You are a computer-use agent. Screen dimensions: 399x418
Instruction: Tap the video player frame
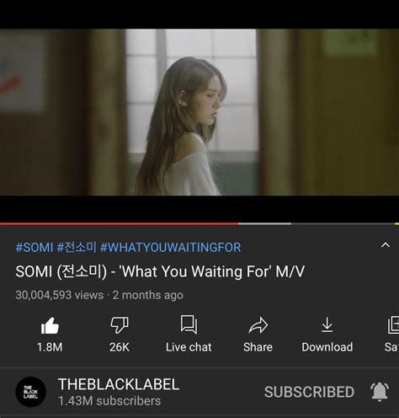[199, 112]
